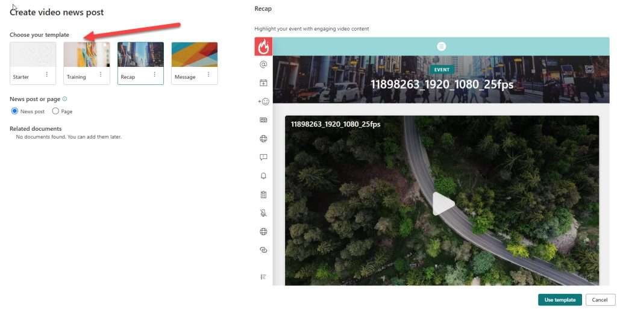617x312 pixels.
Task: Click the green EVENT badge in banner
Action: click(x=442, y=70)
